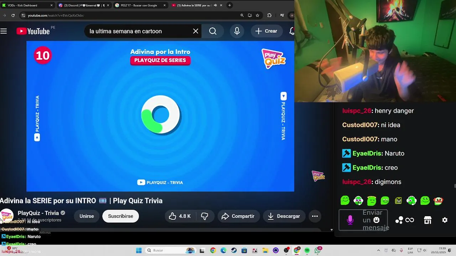The height and width of the screenshot is (256, 456).
Task: Open the chat shop storefront icon
Action: coord(428,220)
